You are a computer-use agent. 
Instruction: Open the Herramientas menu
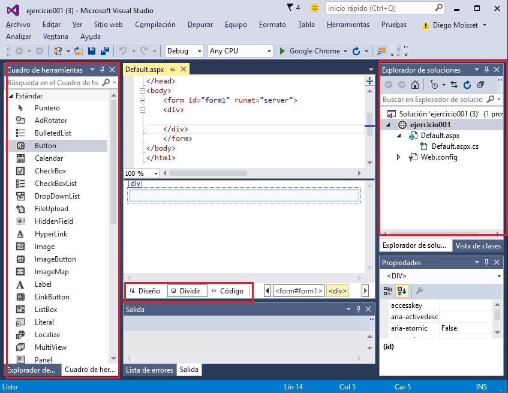[x=348, y=25]
